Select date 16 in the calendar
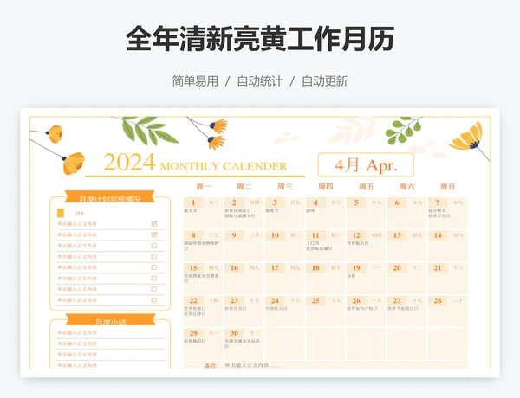 coord(234,268)
